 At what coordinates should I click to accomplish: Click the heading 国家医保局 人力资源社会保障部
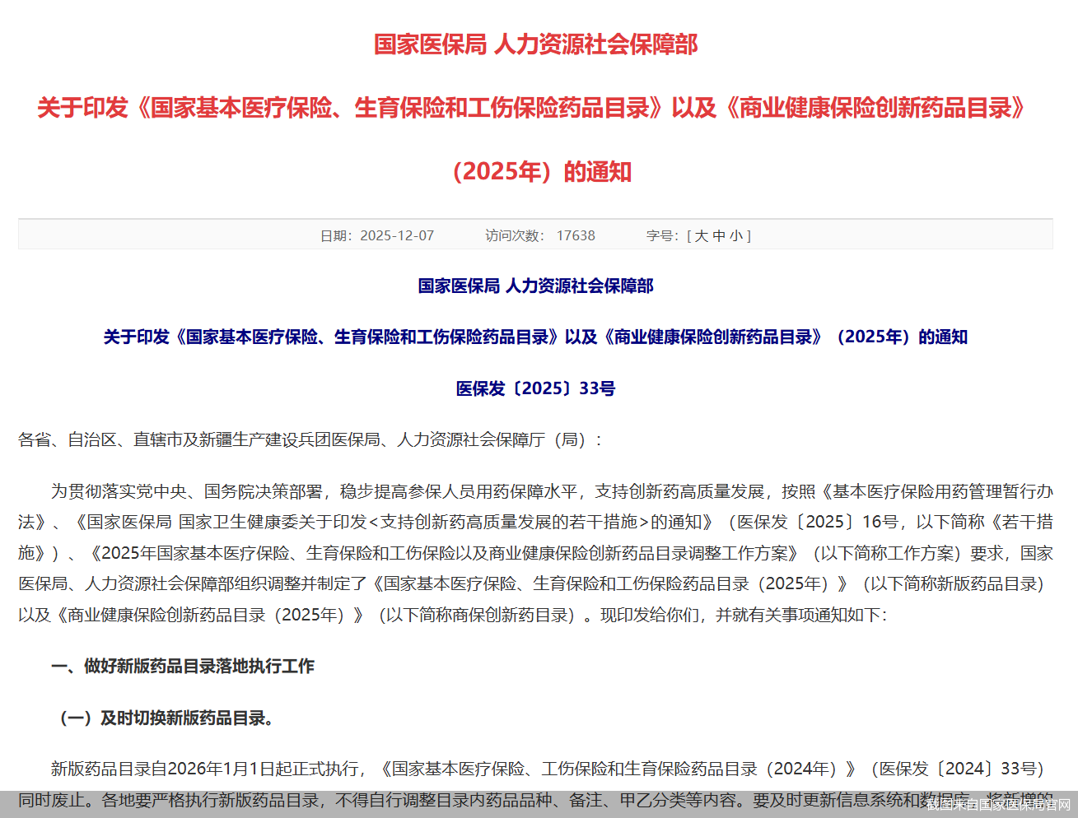click(535, 45)
